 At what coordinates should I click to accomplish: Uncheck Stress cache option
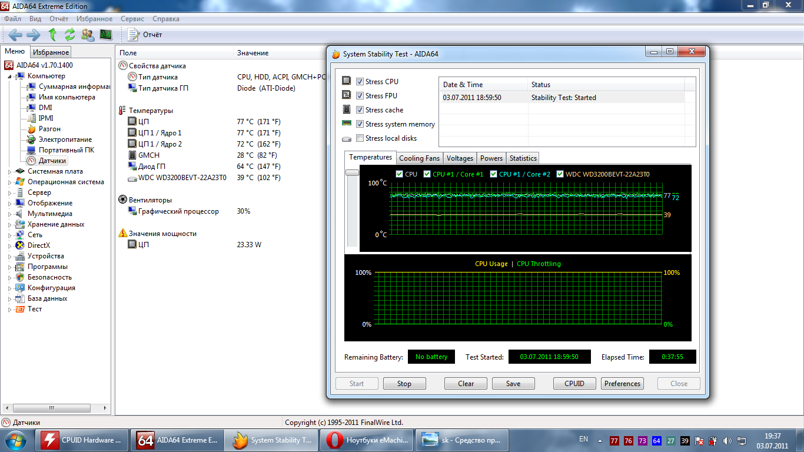tap(360, 109)
